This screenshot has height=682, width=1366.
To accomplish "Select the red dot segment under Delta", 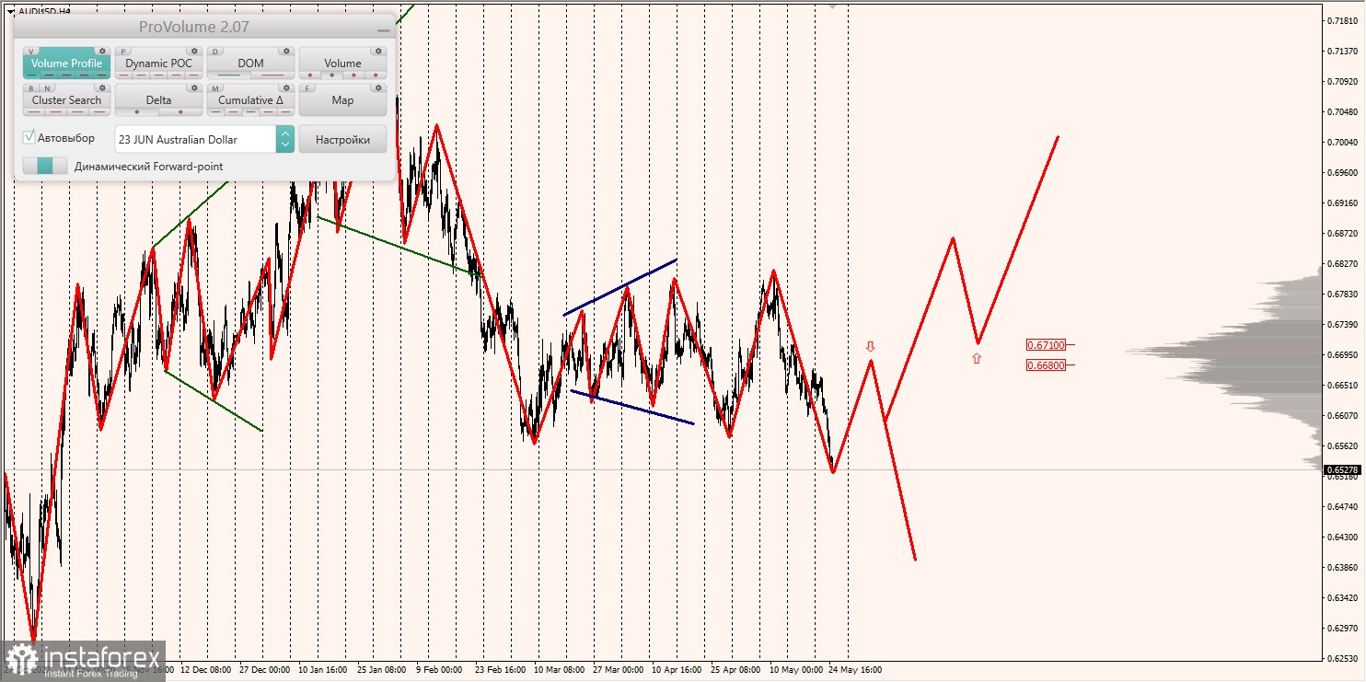I will tap(180, 112).
